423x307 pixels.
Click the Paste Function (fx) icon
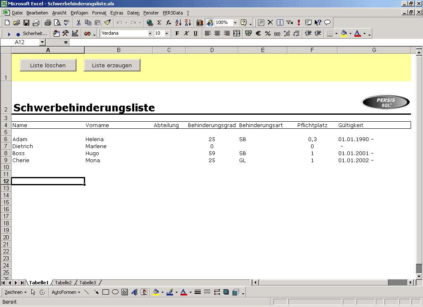(168, 22)
